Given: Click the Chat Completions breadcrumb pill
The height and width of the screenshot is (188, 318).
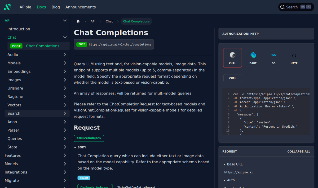Looking at the screenshot, I should 136,21.
